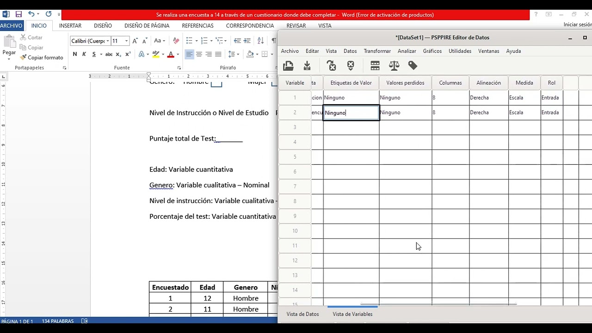592x333 pixels.
Task: Clear all formatting with the eraser icon
Action: coord(176,41)
